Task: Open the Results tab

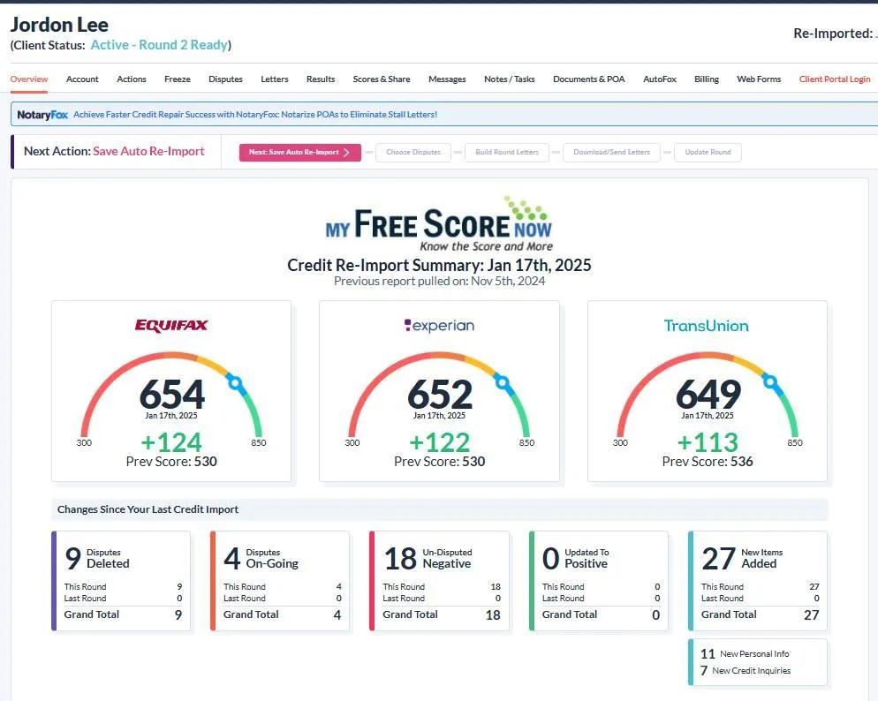Action: click(321, 79)
